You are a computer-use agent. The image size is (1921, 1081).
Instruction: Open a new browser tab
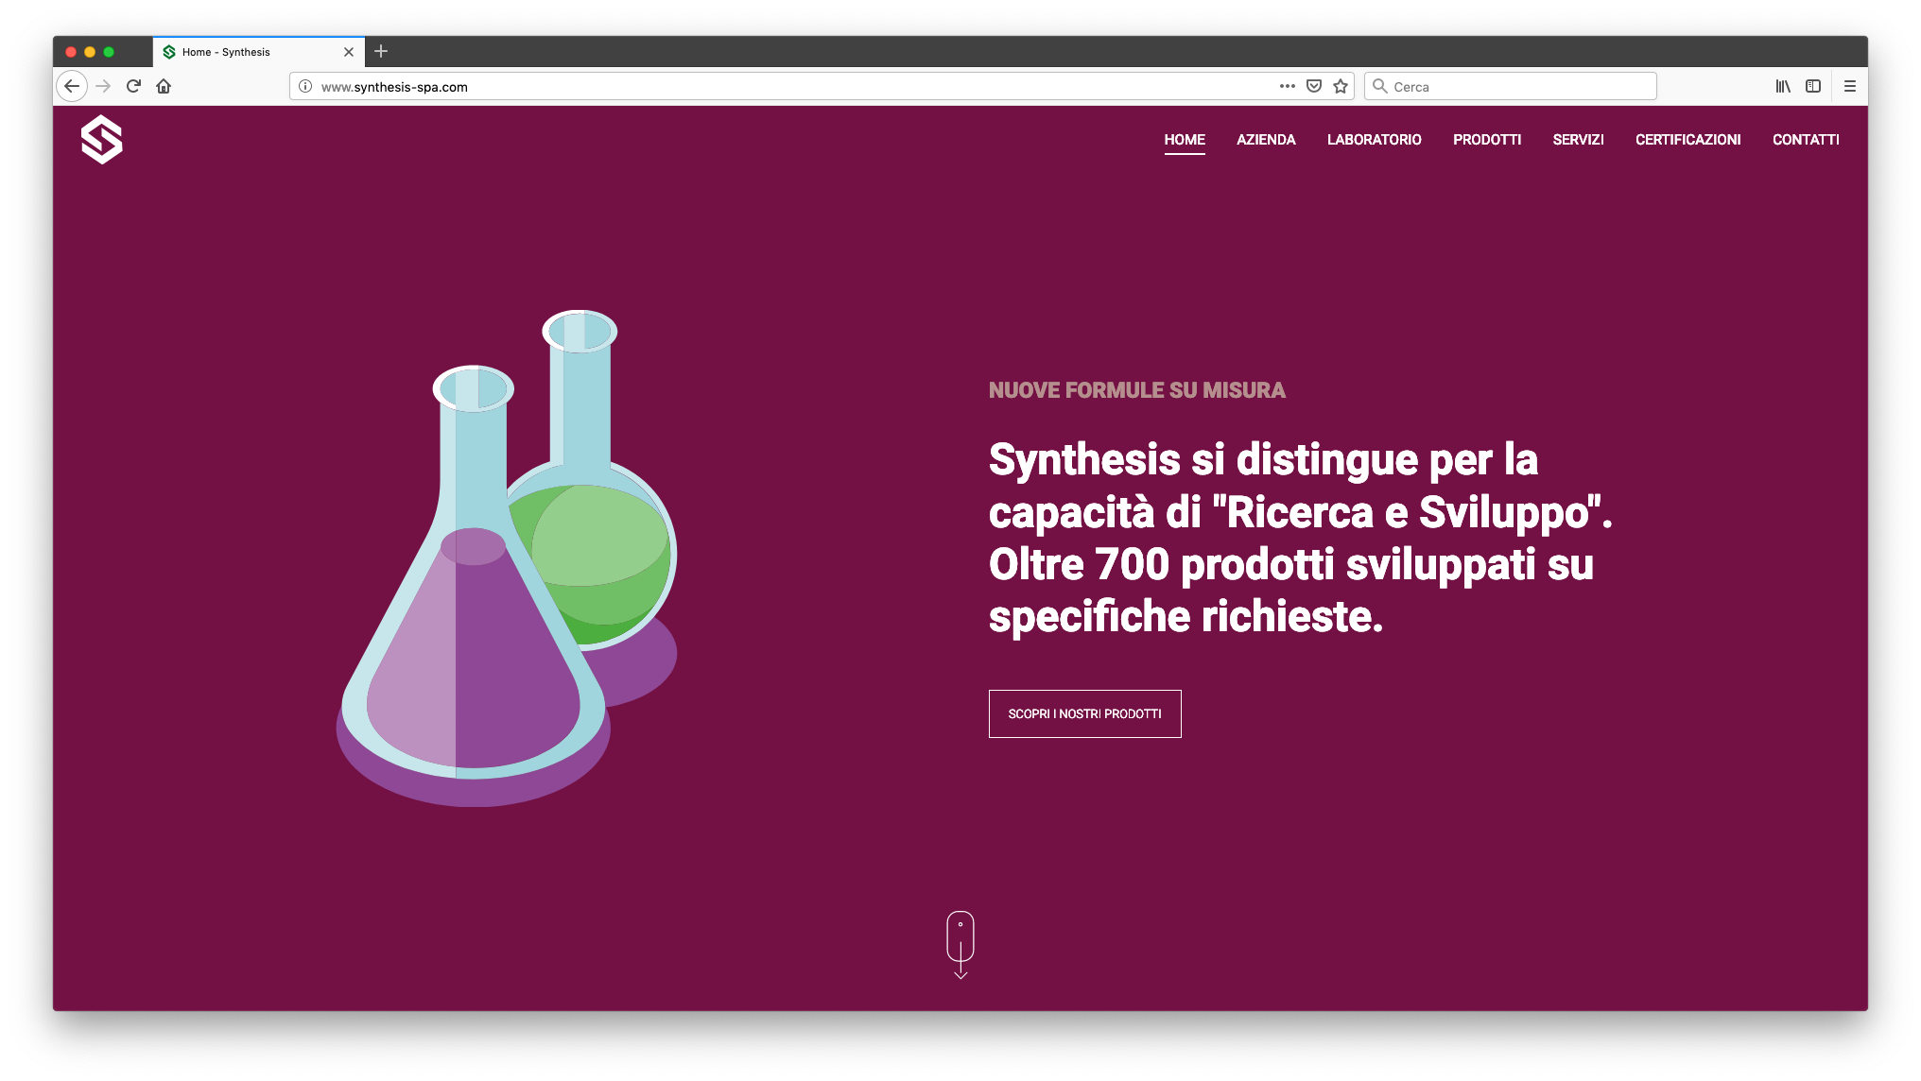tap(381, 51)
